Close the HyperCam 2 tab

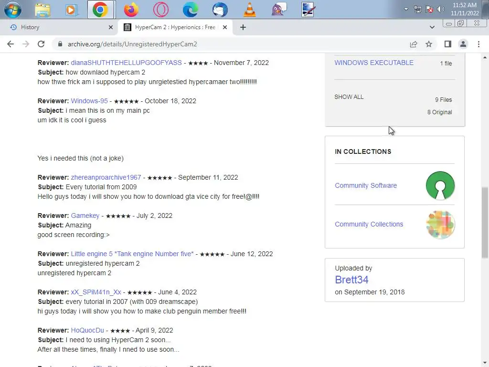(x=224, y=27)
